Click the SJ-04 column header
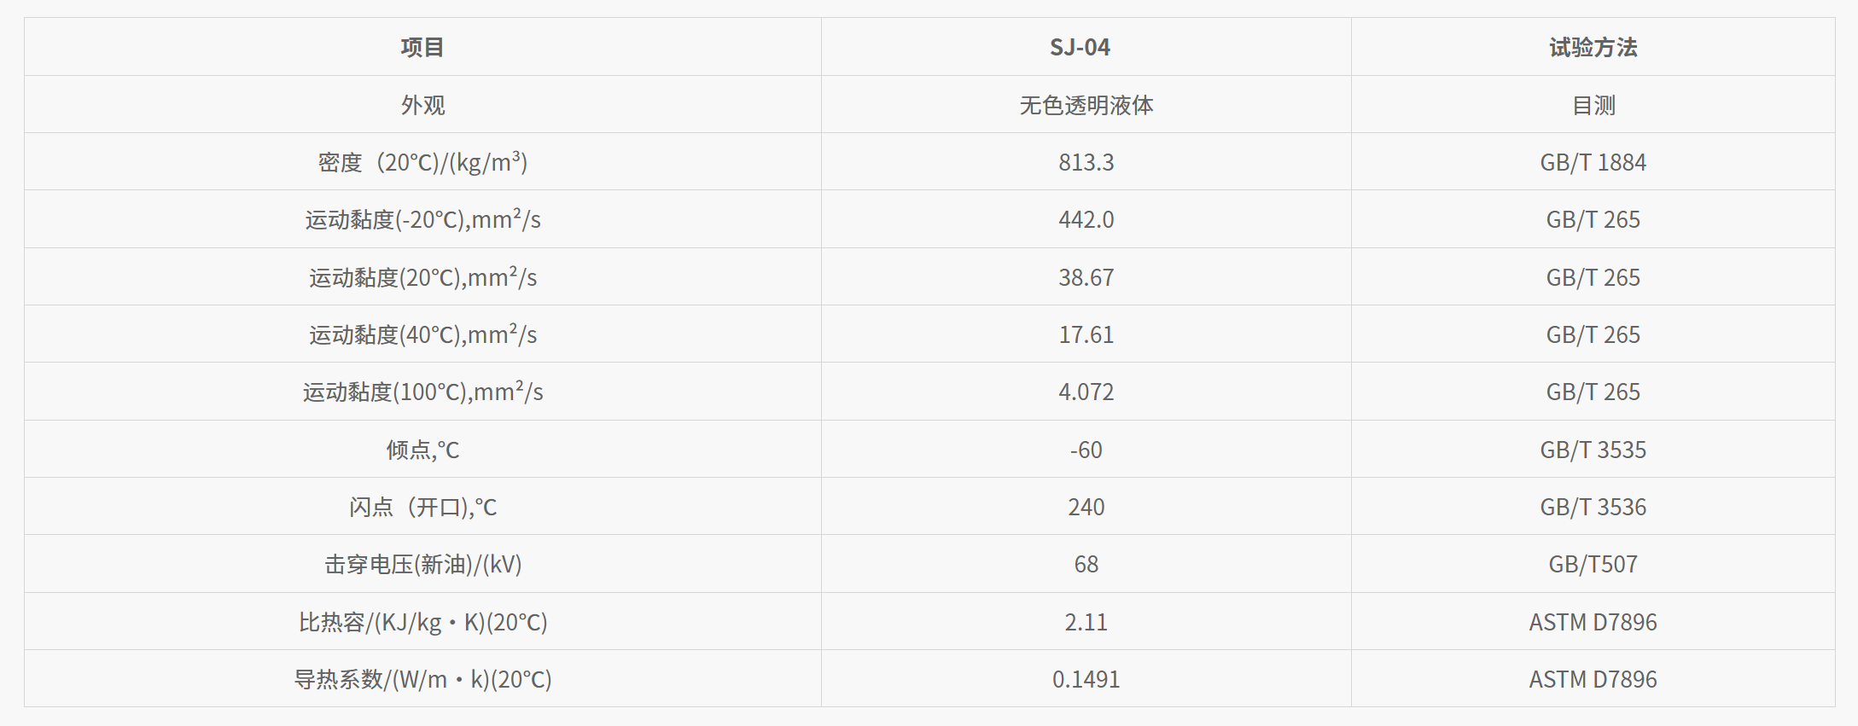The image size is (1858, 726). [x=1080, y=48]
